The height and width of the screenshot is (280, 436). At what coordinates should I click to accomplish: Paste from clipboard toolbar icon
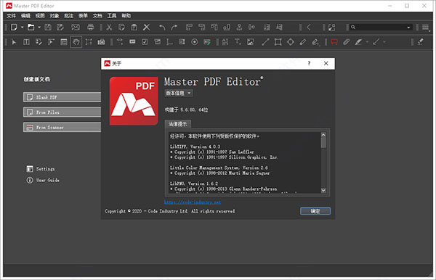(134, 27)
